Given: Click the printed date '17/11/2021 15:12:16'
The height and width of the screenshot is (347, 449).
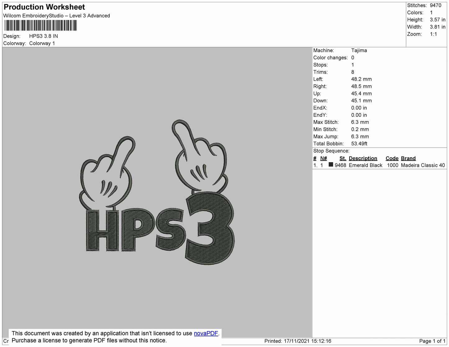Looking at the screenshot, I should [307, 341].
